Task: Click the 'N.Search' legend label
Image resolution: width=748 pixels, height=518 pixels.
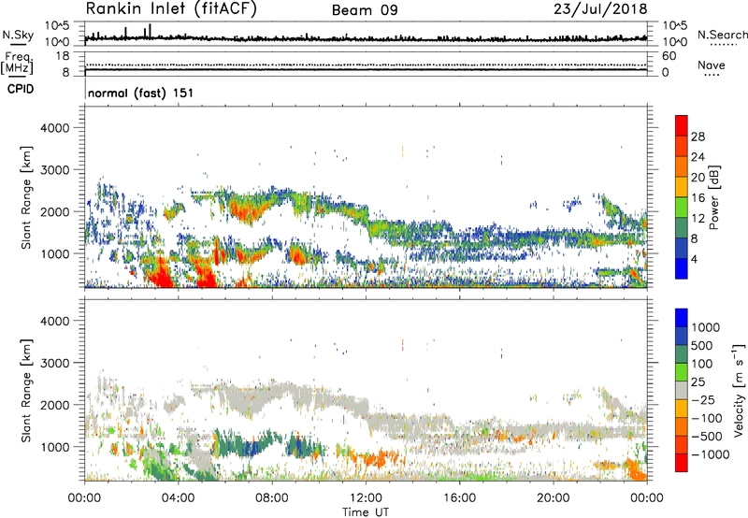Action: (x=722, y=35)
